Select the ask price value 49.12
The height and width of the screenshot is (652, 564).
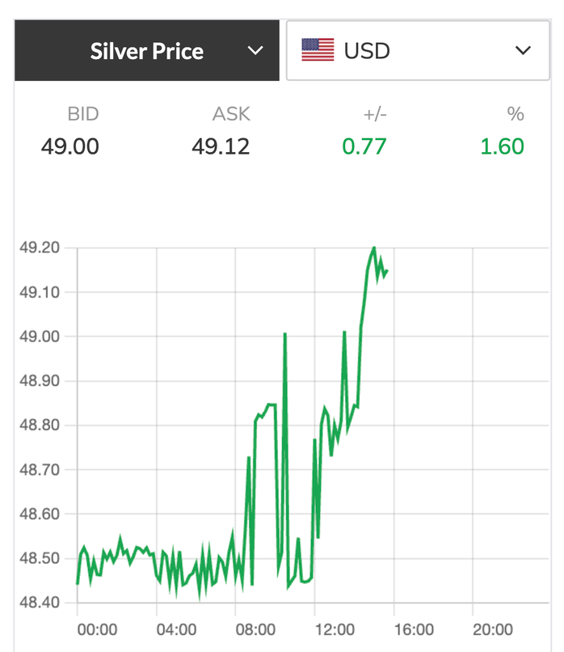221,146
